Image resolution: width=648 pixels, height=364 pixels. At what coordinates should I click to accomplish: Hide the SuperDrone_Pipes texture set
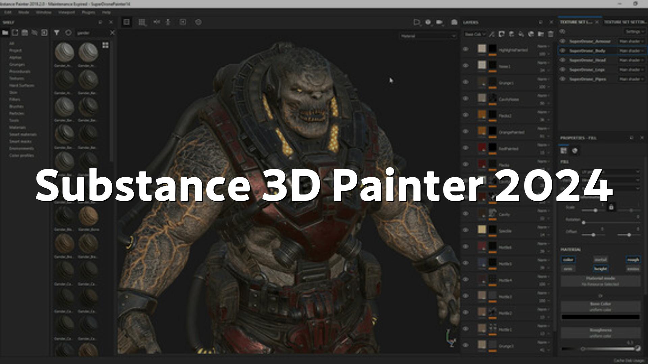tap(563, 79)
